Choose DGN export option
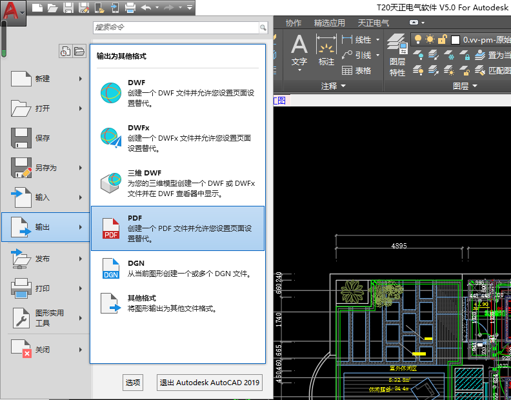511x400 pixels. pyautogui.click(x=177, y=268)
